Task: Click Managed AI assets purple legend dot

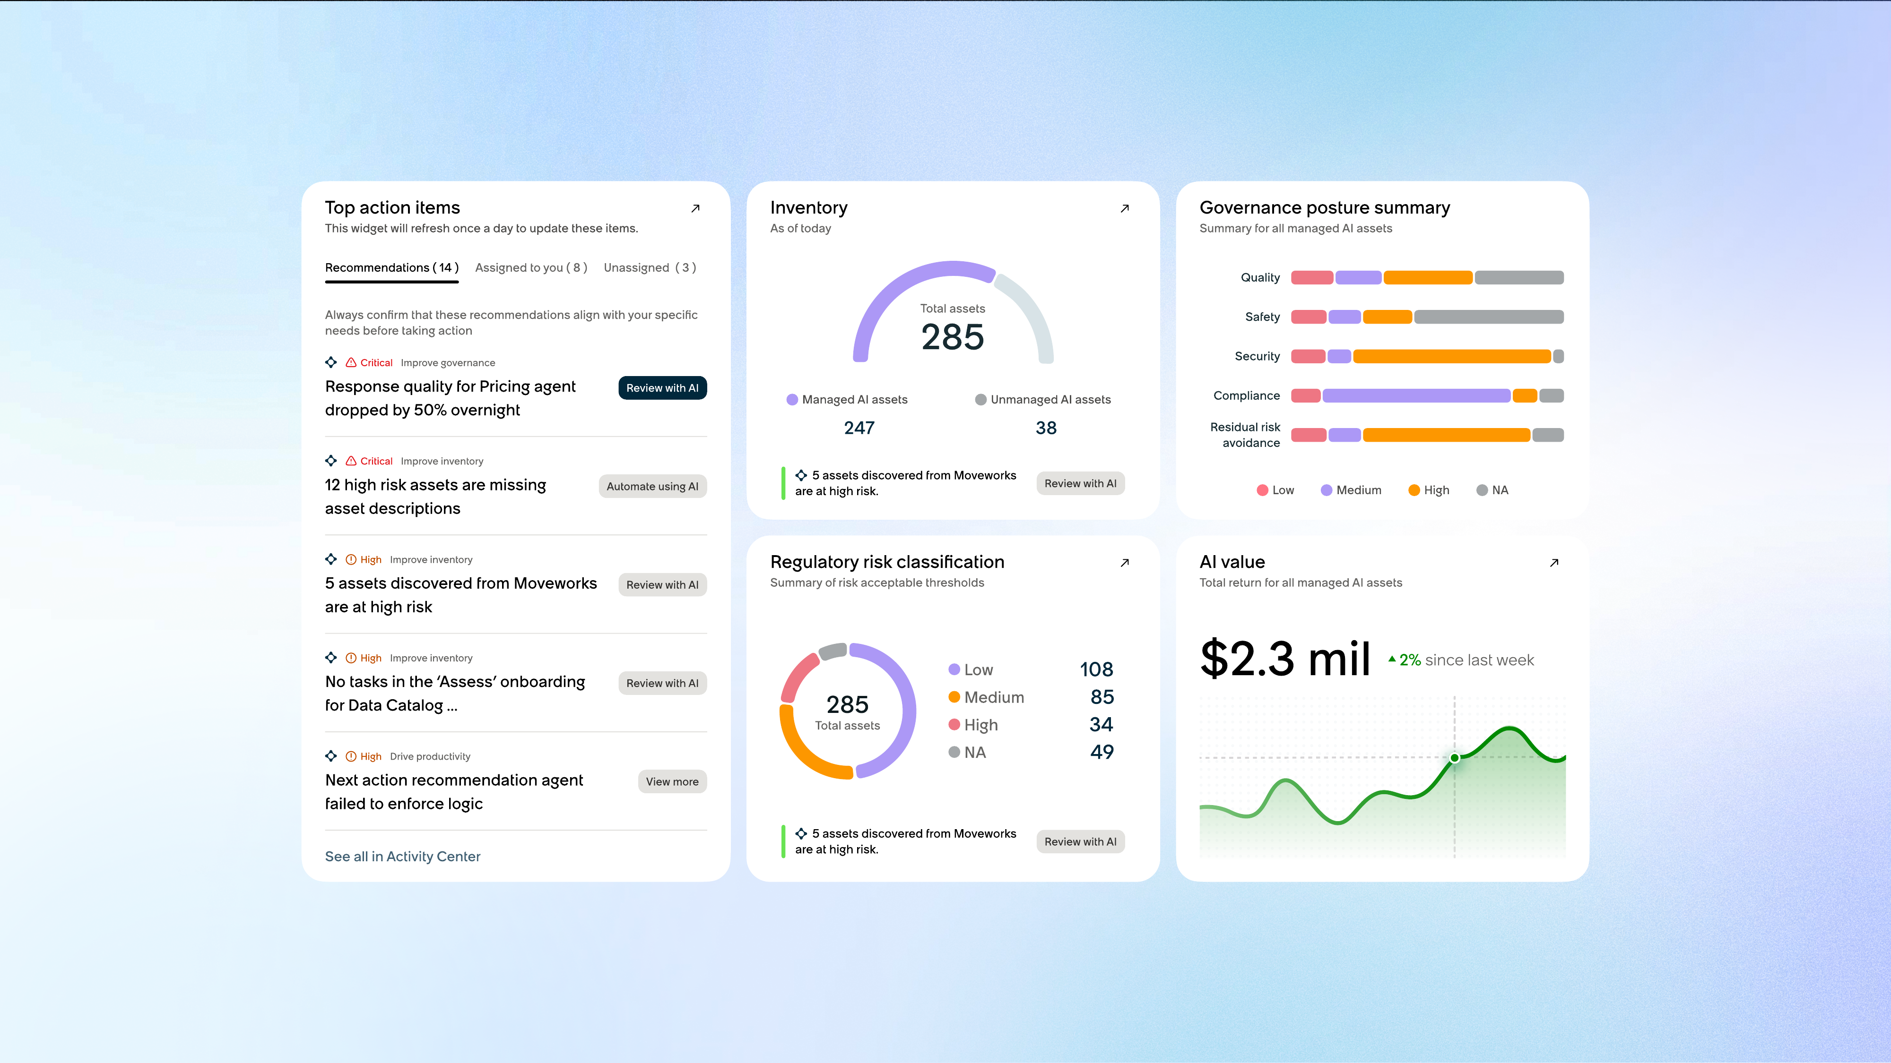Action: point(792,400)
